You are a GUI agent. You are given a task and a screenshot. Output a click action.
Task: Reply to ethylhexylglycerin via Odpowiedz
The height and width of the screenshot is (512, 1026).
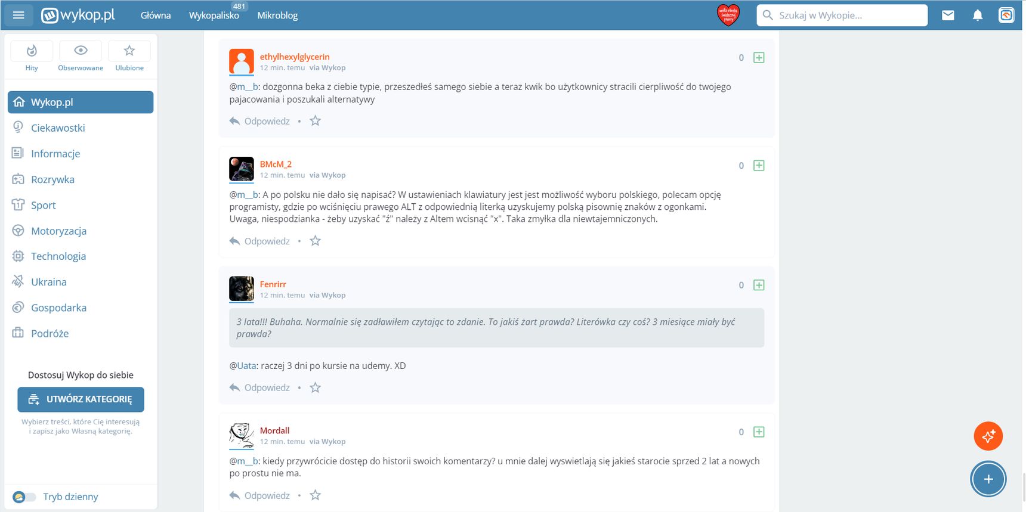(259, 121)
